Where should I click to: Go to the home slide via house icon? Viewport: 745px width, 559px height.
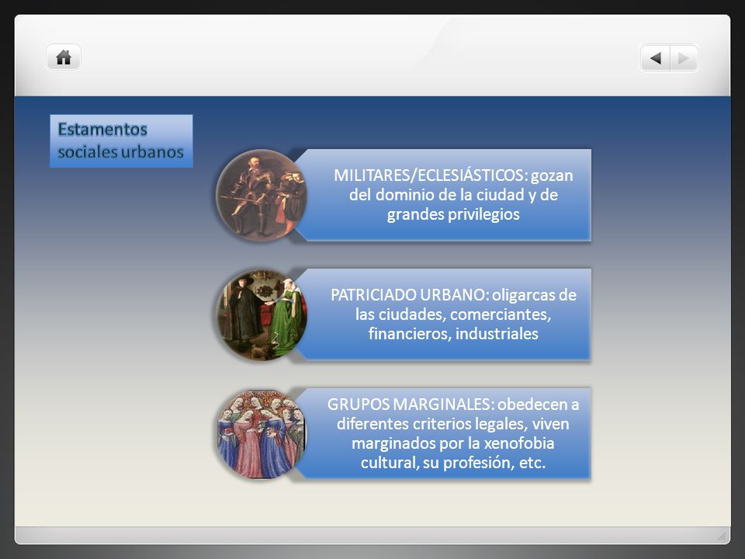coord(64,57)
